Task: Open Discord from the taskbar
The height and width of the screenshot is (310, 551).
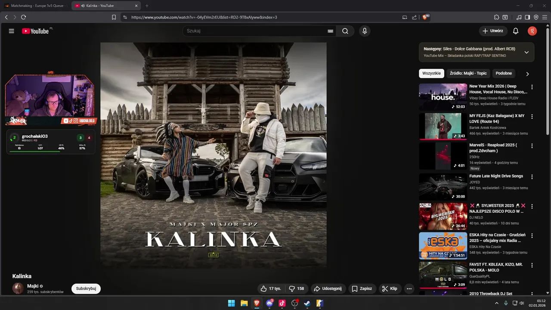Action: click(269, 303)
